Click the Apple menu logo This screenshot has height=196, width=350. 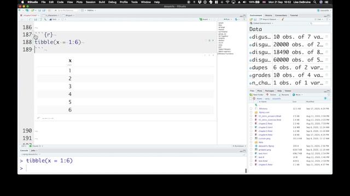(x=22, y=2)
